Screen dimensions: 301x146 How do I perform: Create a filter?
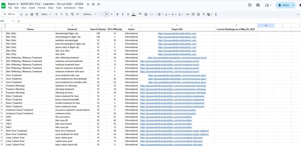204,14
